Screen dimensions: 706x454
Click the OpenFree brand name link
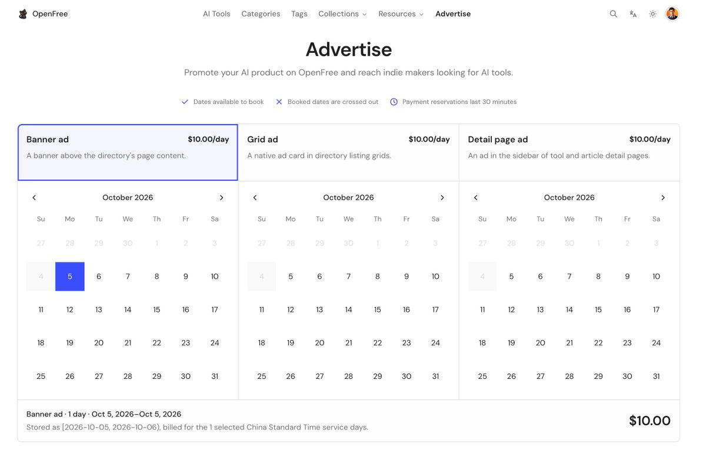(50, 14)
